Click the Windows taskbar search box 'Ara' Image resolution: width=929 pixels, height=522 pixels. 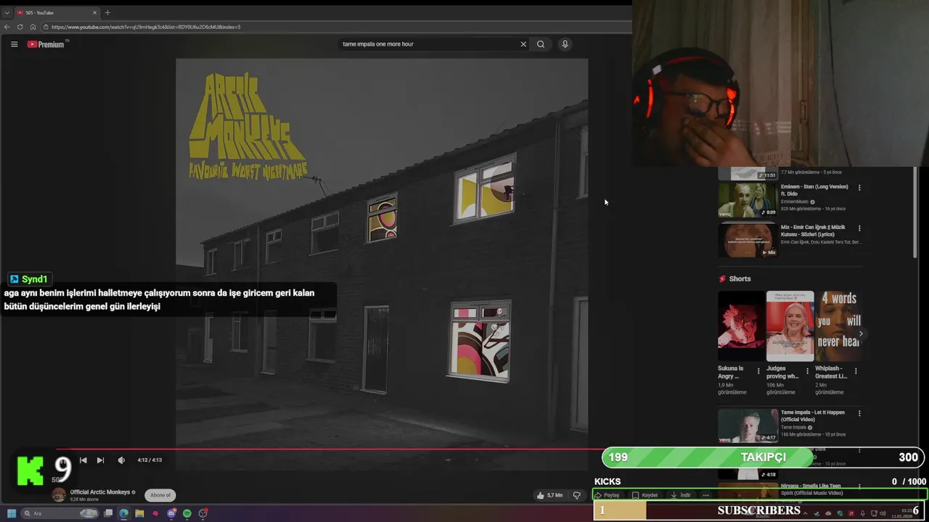pos(61,513)
